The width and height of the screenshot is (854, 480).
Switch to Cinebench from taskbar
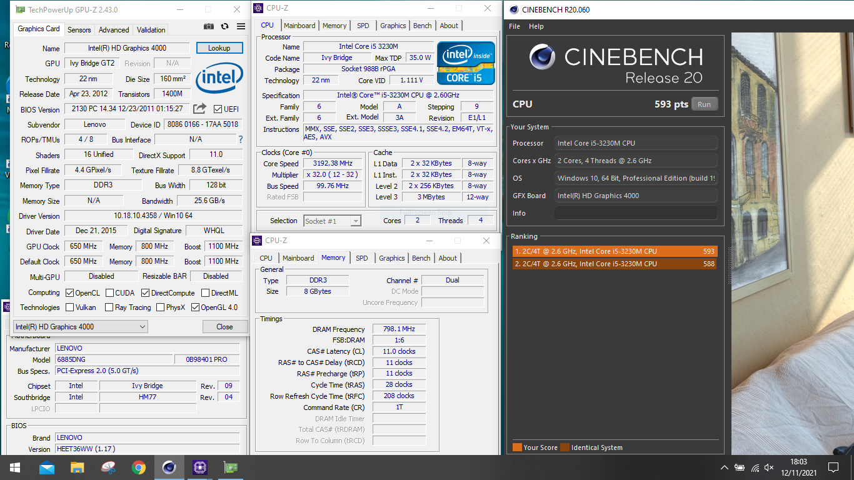pyautogui.click(x=169, y=467)
